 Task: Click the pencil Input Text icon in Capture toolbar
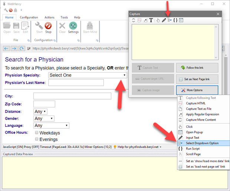(x=164, y=20)
